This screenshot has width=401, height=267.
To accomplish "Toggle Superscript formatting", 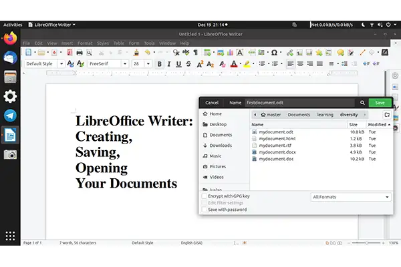I will pos(200,64).
